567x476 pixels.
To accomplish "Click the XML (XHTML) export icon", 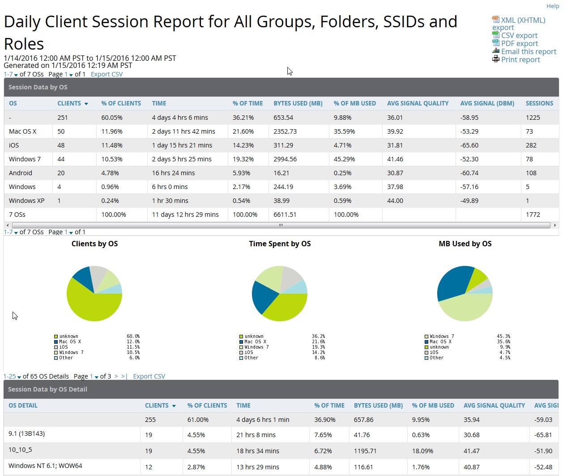I will pos(496,19).
